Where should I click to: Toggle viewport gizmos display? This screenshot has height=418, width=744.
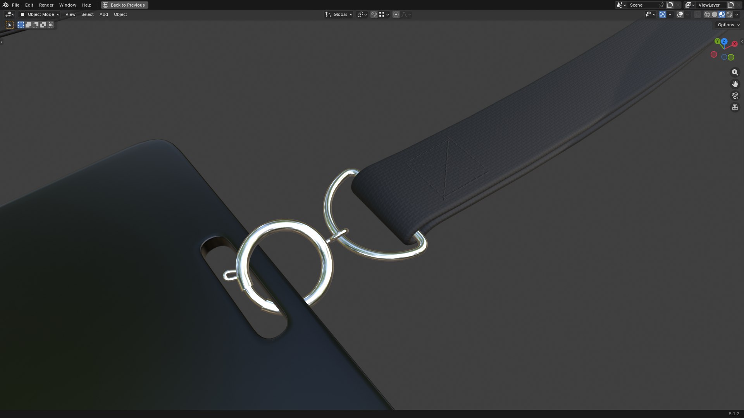tap(663, 14)
